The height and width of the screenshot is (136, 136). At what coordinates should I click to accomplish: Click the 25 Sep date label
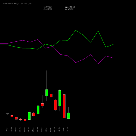tap(33, 129)
